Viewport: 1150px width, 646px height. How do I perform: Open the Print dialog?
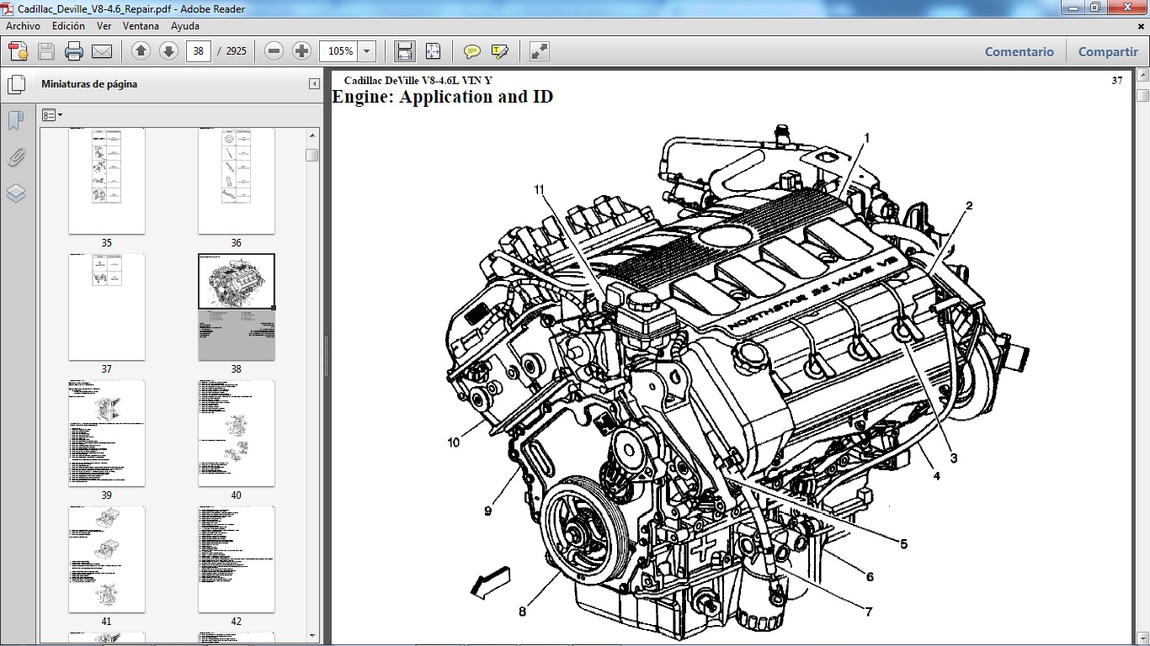click(x=74, y=50)
